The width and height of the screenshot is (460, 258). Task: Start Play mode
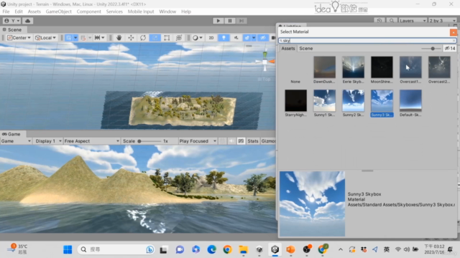coord(218,21)
